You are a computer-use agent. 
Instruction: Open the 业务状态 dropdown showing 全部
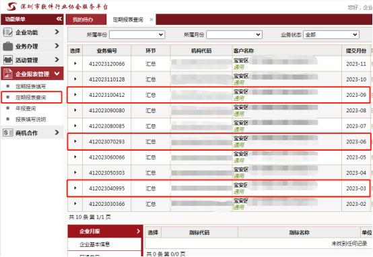(331, 35)
